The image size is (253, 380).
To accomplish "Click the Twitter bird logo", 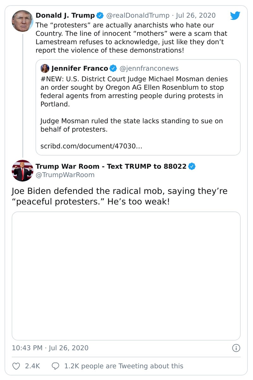I will (x=235, y=16).
